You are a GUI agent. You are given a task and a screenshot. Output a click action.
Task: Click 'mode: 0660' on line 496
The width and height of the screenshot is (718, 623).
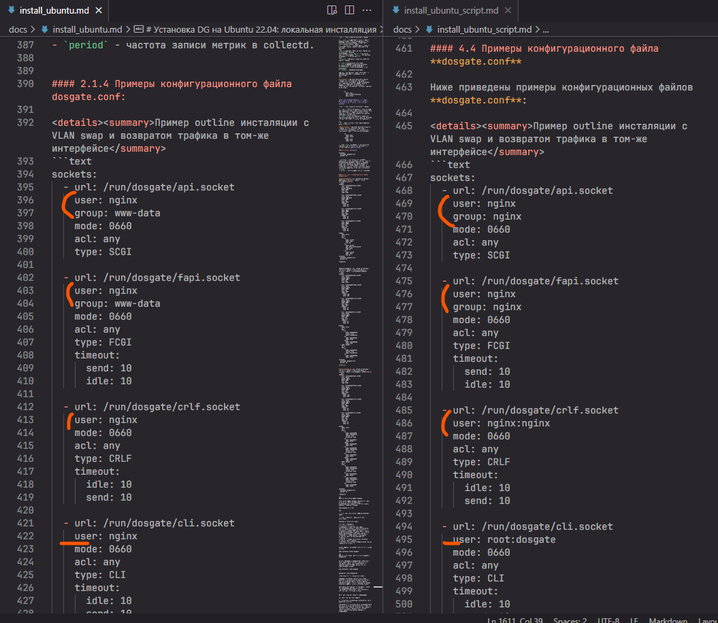(x=481, y=552)
